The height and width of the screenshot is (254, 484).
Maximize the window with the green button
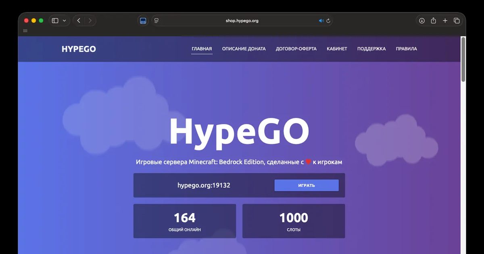(x=41, y=21)
